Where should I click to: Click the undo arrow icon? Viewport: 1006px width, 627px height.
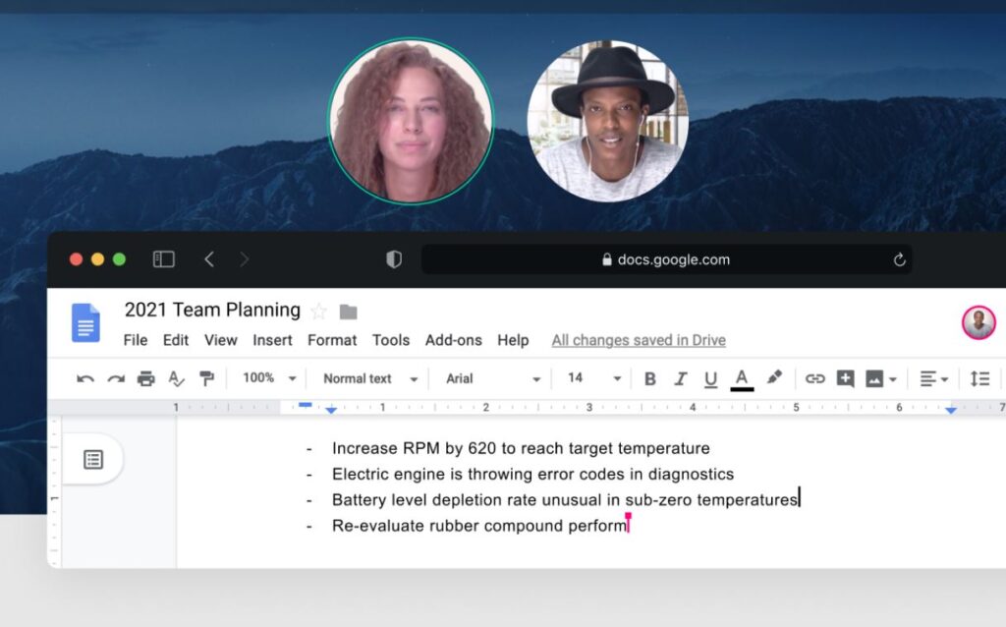(85, 378)
